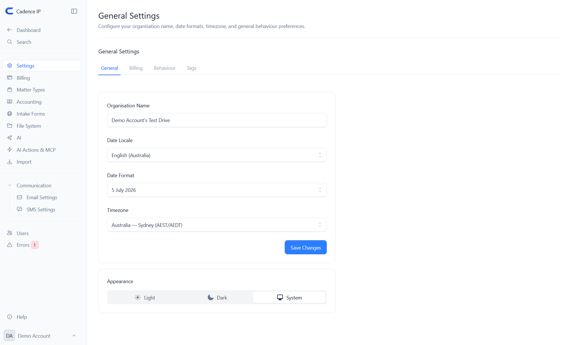
Task: Click the Settings gear icon
Action: [10, 66]
